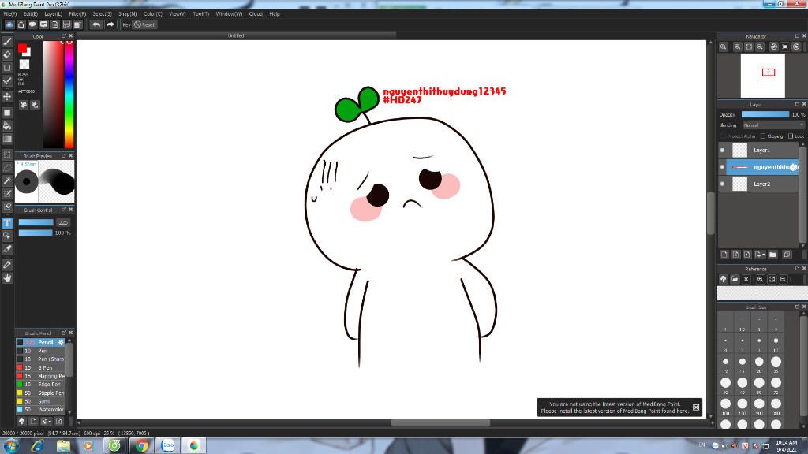
Task: Select the Magic Wand tool
Action: coord(7,180)
